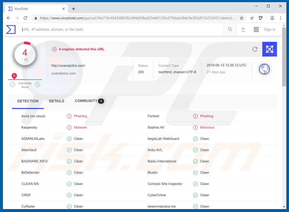Open the blue graph relations icon

coord(270,49)
